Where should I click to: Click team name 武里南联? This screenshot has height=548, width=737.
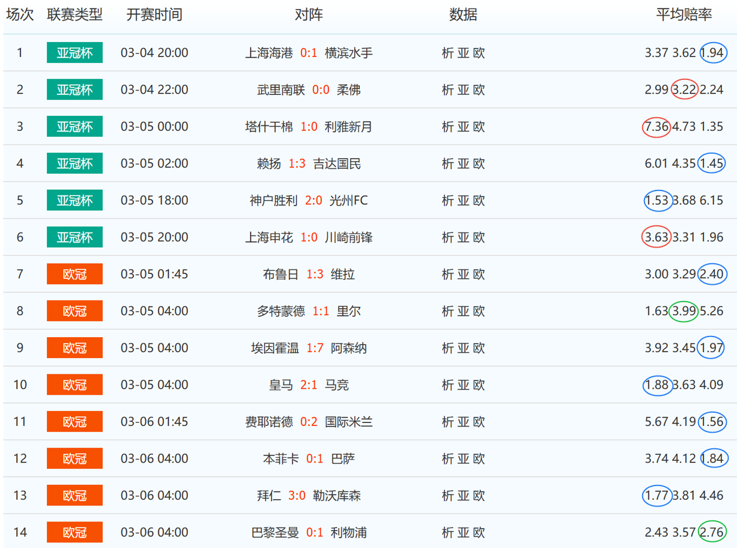(x=281, y=90)
